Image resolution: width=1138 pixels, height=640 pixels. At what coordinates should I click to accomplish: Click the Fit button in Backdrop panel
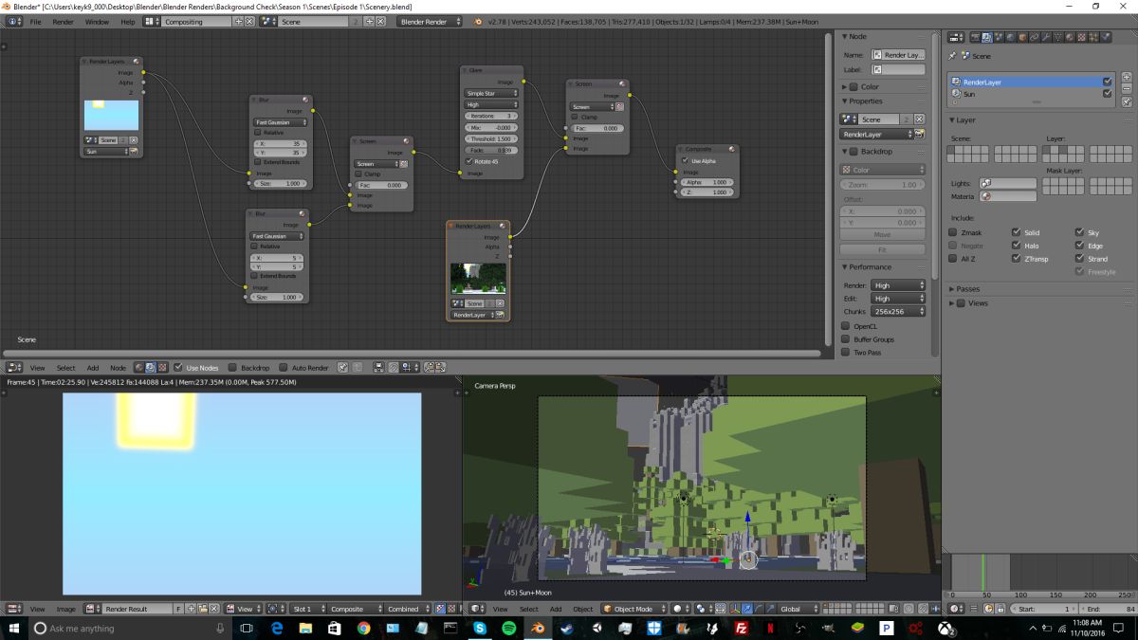coord(883,249)
